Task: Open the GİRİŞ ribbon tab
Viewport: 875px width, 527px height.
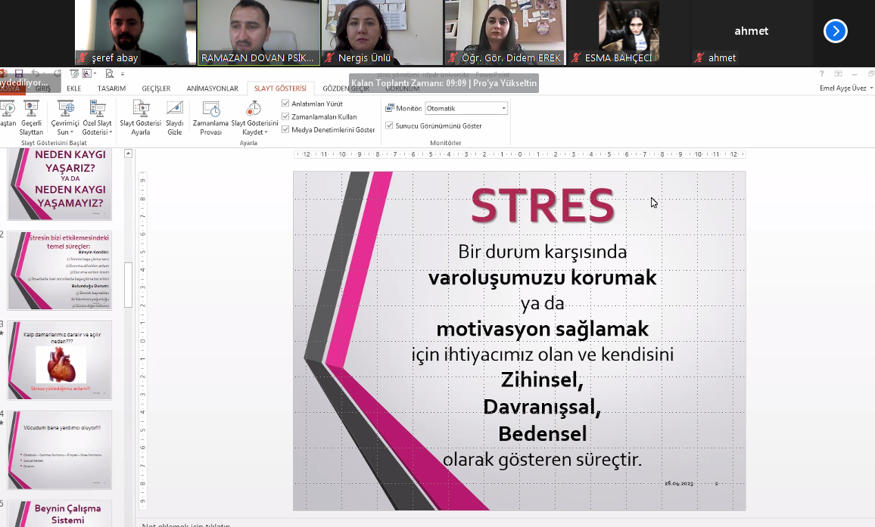Action: tap(43, 88)
